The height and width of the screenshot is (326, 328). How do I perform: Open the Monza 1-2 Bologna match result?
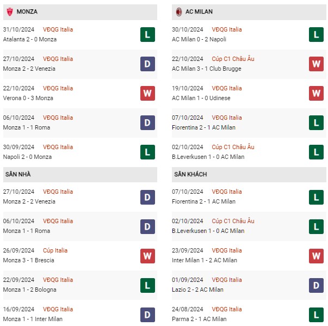coord(30,290)
